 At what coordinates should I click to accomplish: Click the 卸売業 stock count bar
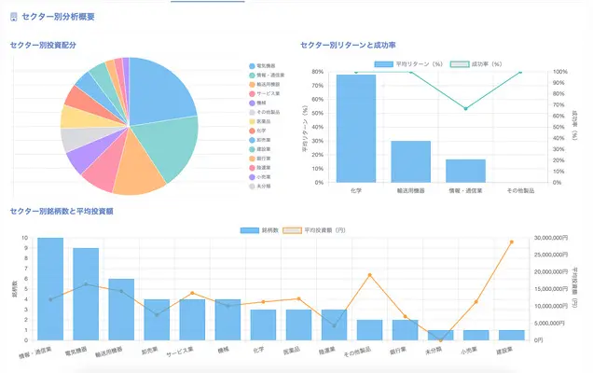tap(157, 320)
